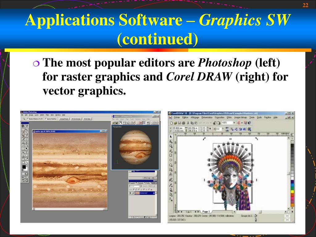Click the New document icon in CorelDRAW

pyautogui.click(x=171, y=123)
